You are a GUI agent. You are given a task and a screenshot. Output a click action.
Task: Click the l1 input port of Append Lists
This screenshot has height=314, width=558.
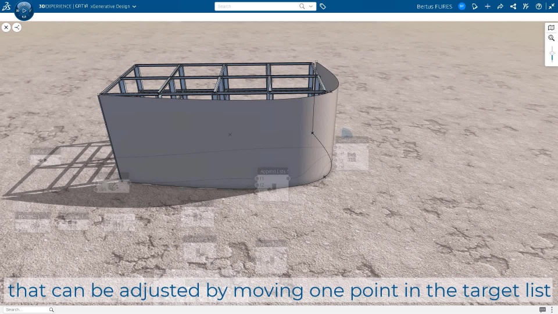tap(257, 179)
